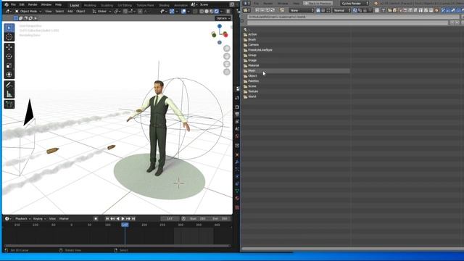Screen dimensions: 464x261
Task: Toggle the show gizmo button in header
Action: coord(172,12)
